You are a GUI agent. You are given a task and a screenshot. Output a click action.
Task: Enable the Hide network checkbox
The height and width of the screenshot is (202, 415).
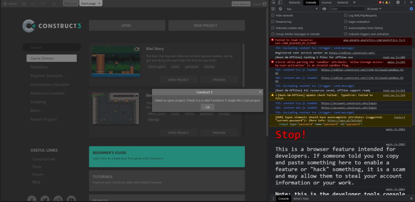tap(273, 16)
